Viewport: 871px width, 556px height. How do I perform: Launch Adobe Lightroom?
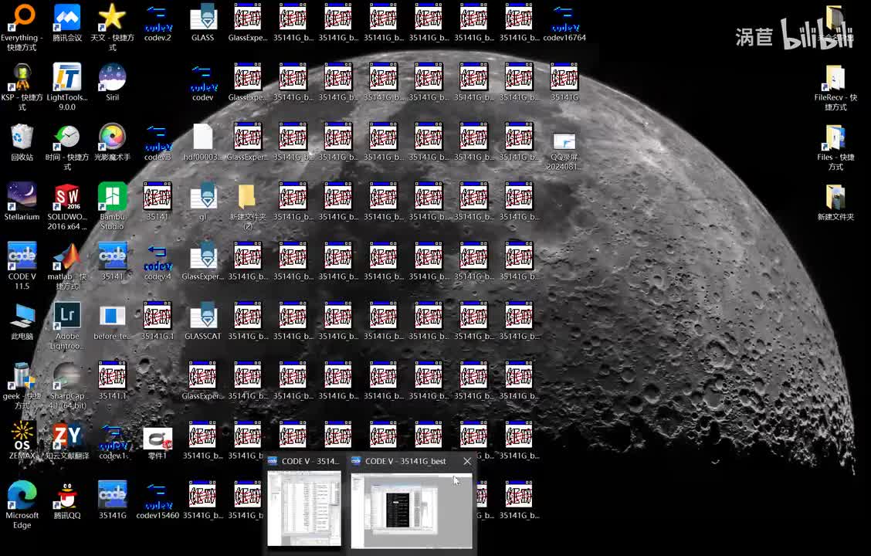(x=67, y=325)
